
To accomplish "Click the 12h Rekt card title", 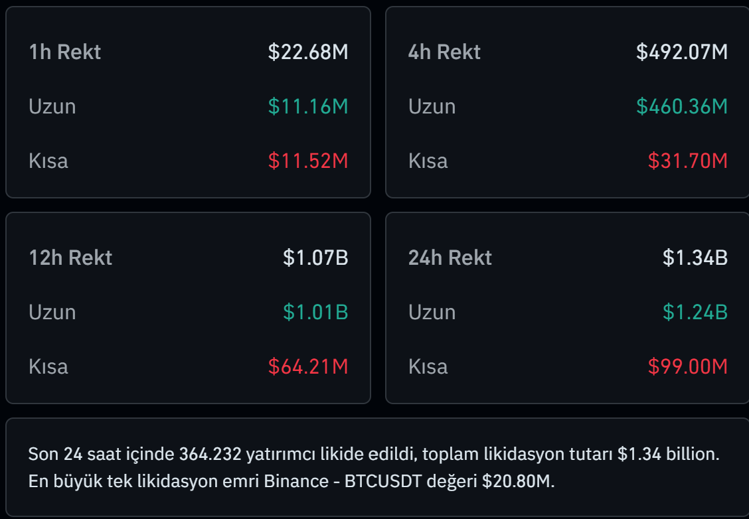I will (70, 258).
